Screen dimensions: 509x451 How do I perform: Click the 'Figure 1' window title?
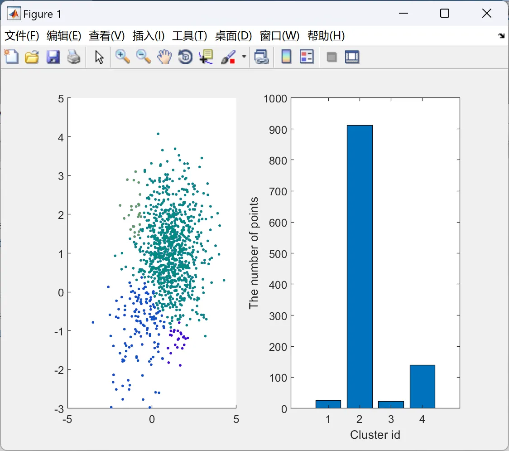[42, 14]
